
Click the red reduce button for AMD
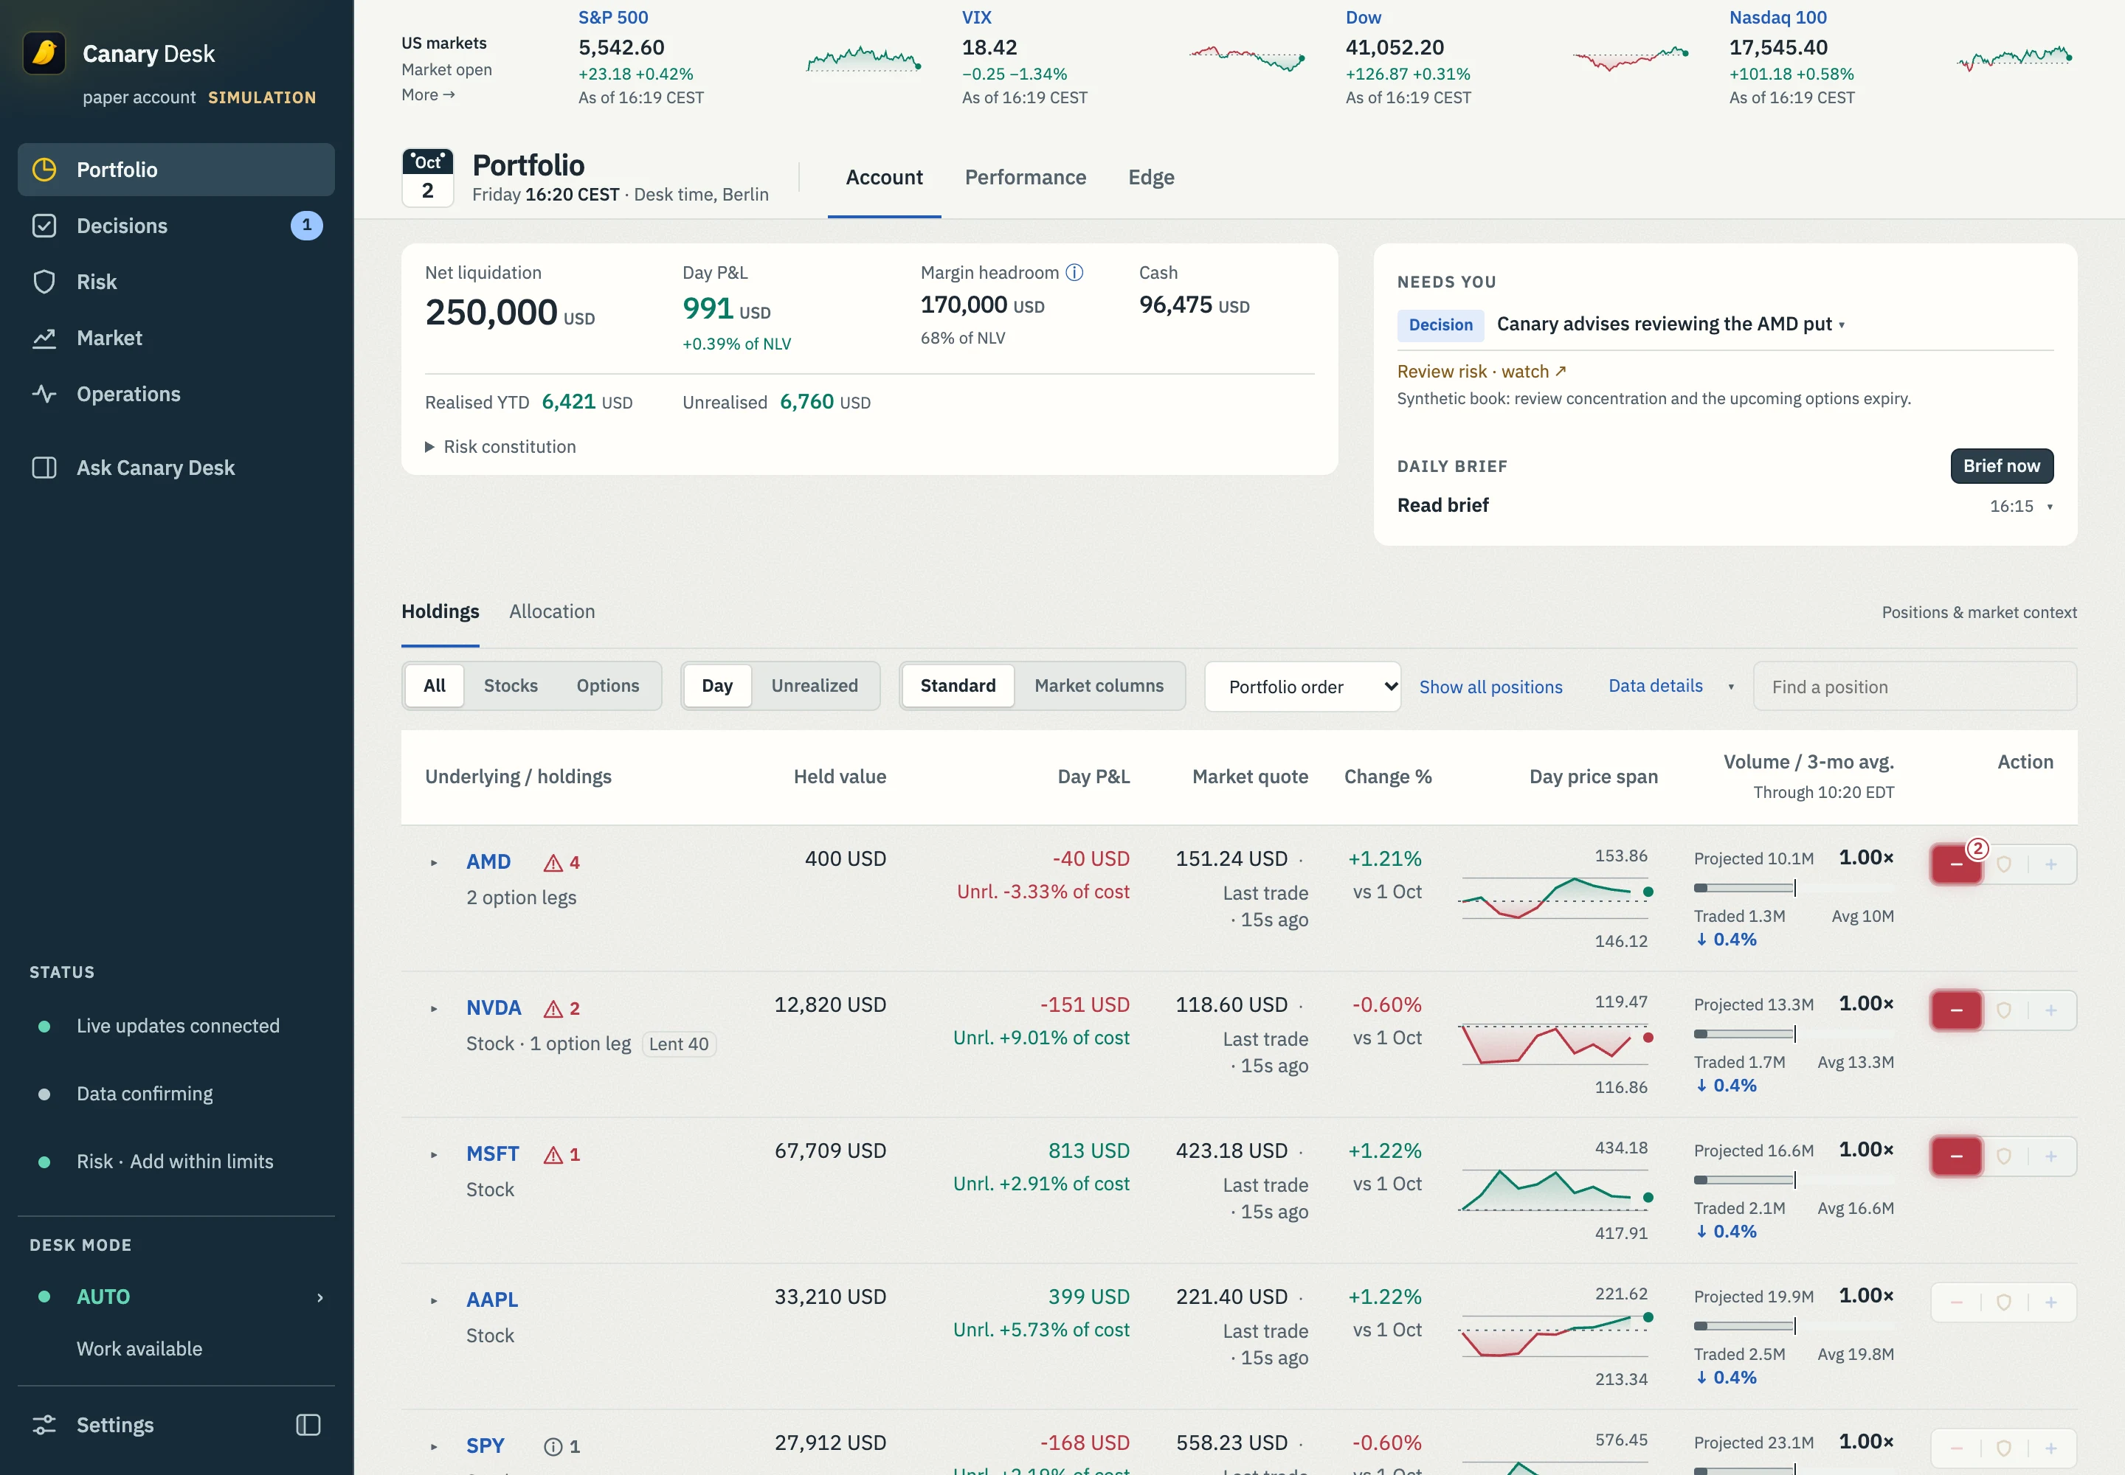coord(1956,864)
